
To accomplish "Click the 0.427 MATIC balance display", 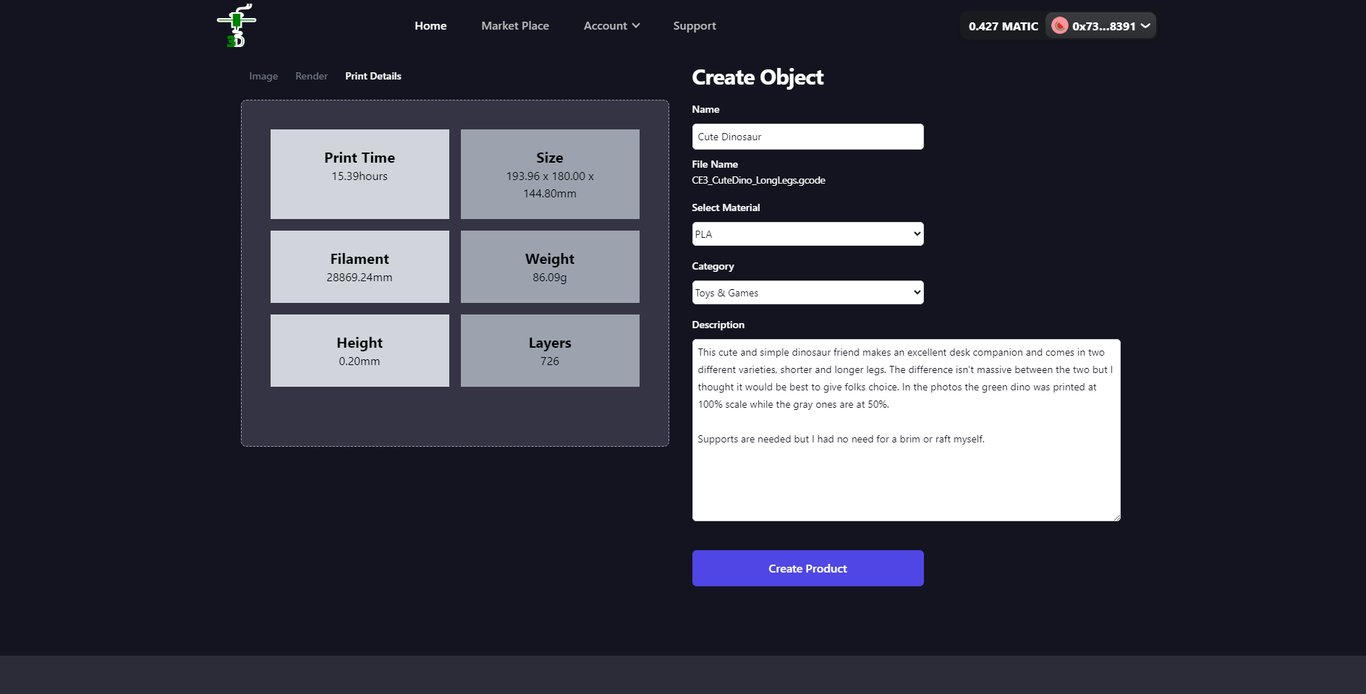I will 1004,26.
